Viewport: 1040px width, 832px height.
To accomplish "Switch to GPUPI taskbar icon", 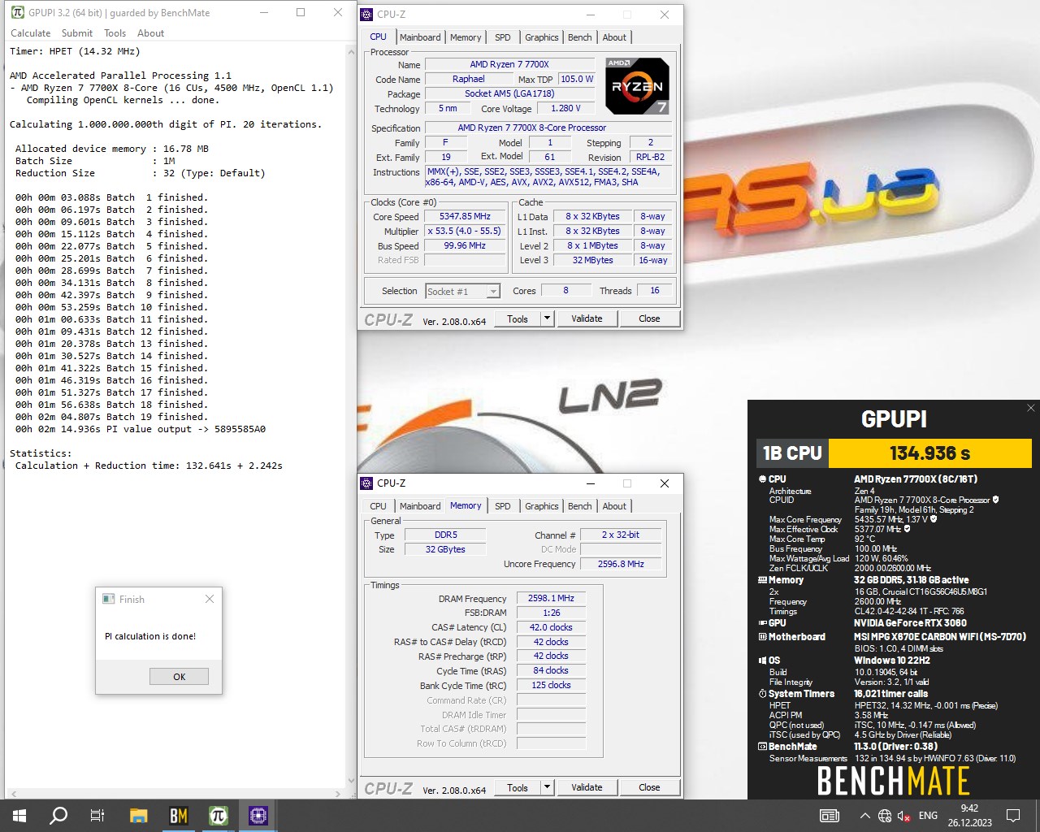I will 218,816.
